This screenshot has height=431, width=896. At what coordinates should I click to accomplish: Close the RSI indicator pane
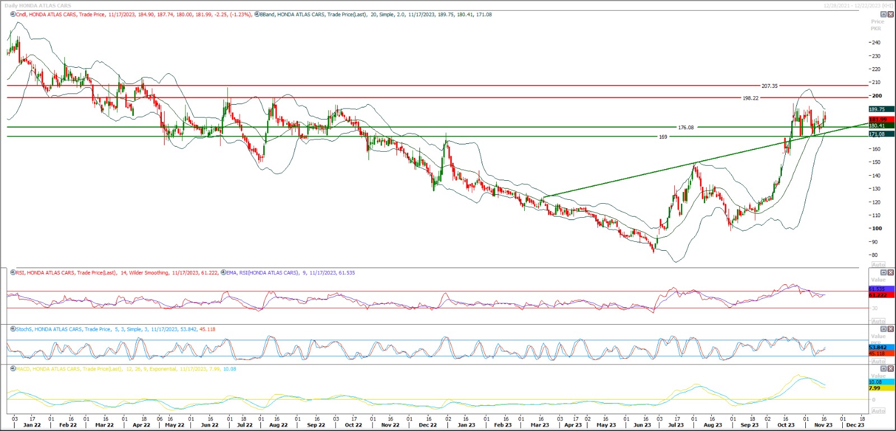click(x=890, y=273)
